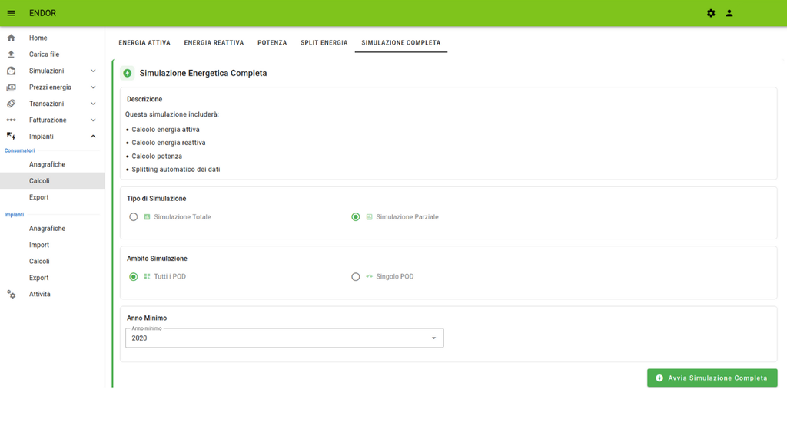Open Anagrafiche under Consumatori

coord(47,164)
